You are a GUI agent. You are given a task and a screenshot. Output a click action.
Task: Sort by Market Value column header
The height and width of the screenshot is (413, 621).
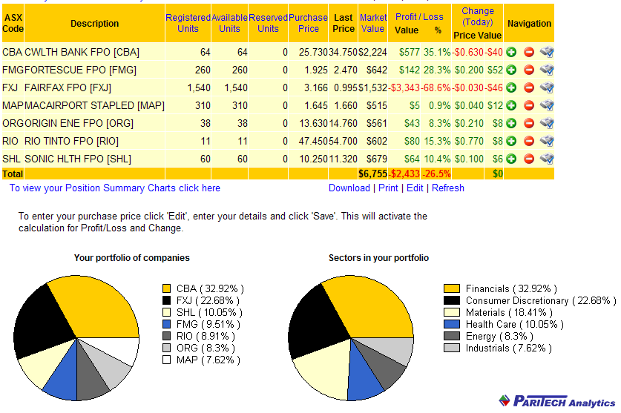click(x=372, y=23)
